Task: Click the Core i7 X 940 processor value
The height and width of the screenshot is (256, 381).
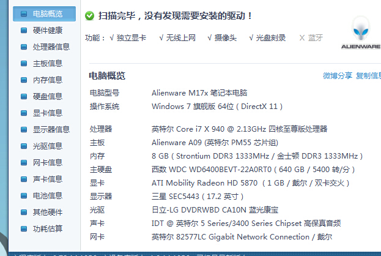Action: pyautogui.click(x=240, y=129)
